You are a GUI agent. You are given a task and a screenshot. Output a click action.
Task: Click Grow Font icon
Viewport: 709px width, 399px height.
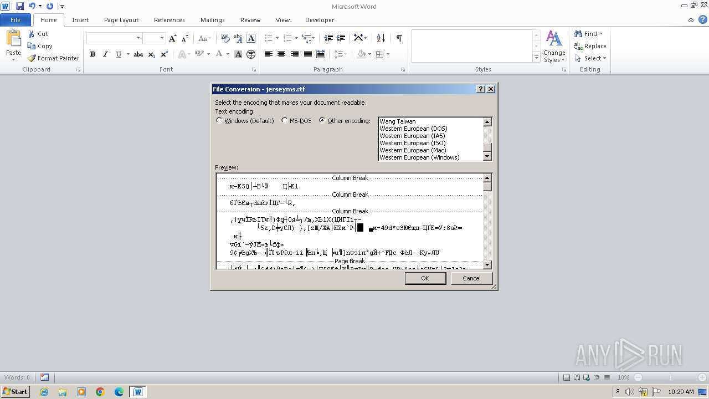pyautogui.click(x=173, y=38)
